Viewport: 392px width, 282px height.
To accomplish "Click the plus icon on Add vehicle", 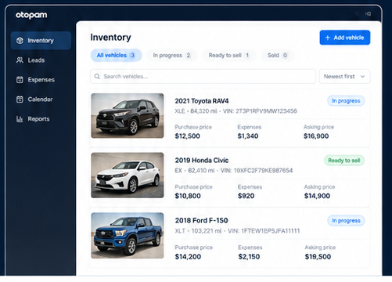I will pos(328,38).
